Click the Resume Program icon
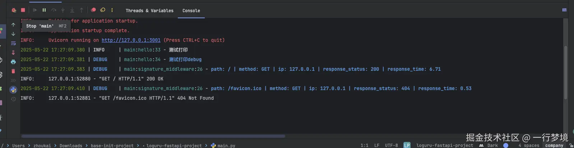This screenshot has width=574, height=148. pyautogui.click(x=35, y=10)
